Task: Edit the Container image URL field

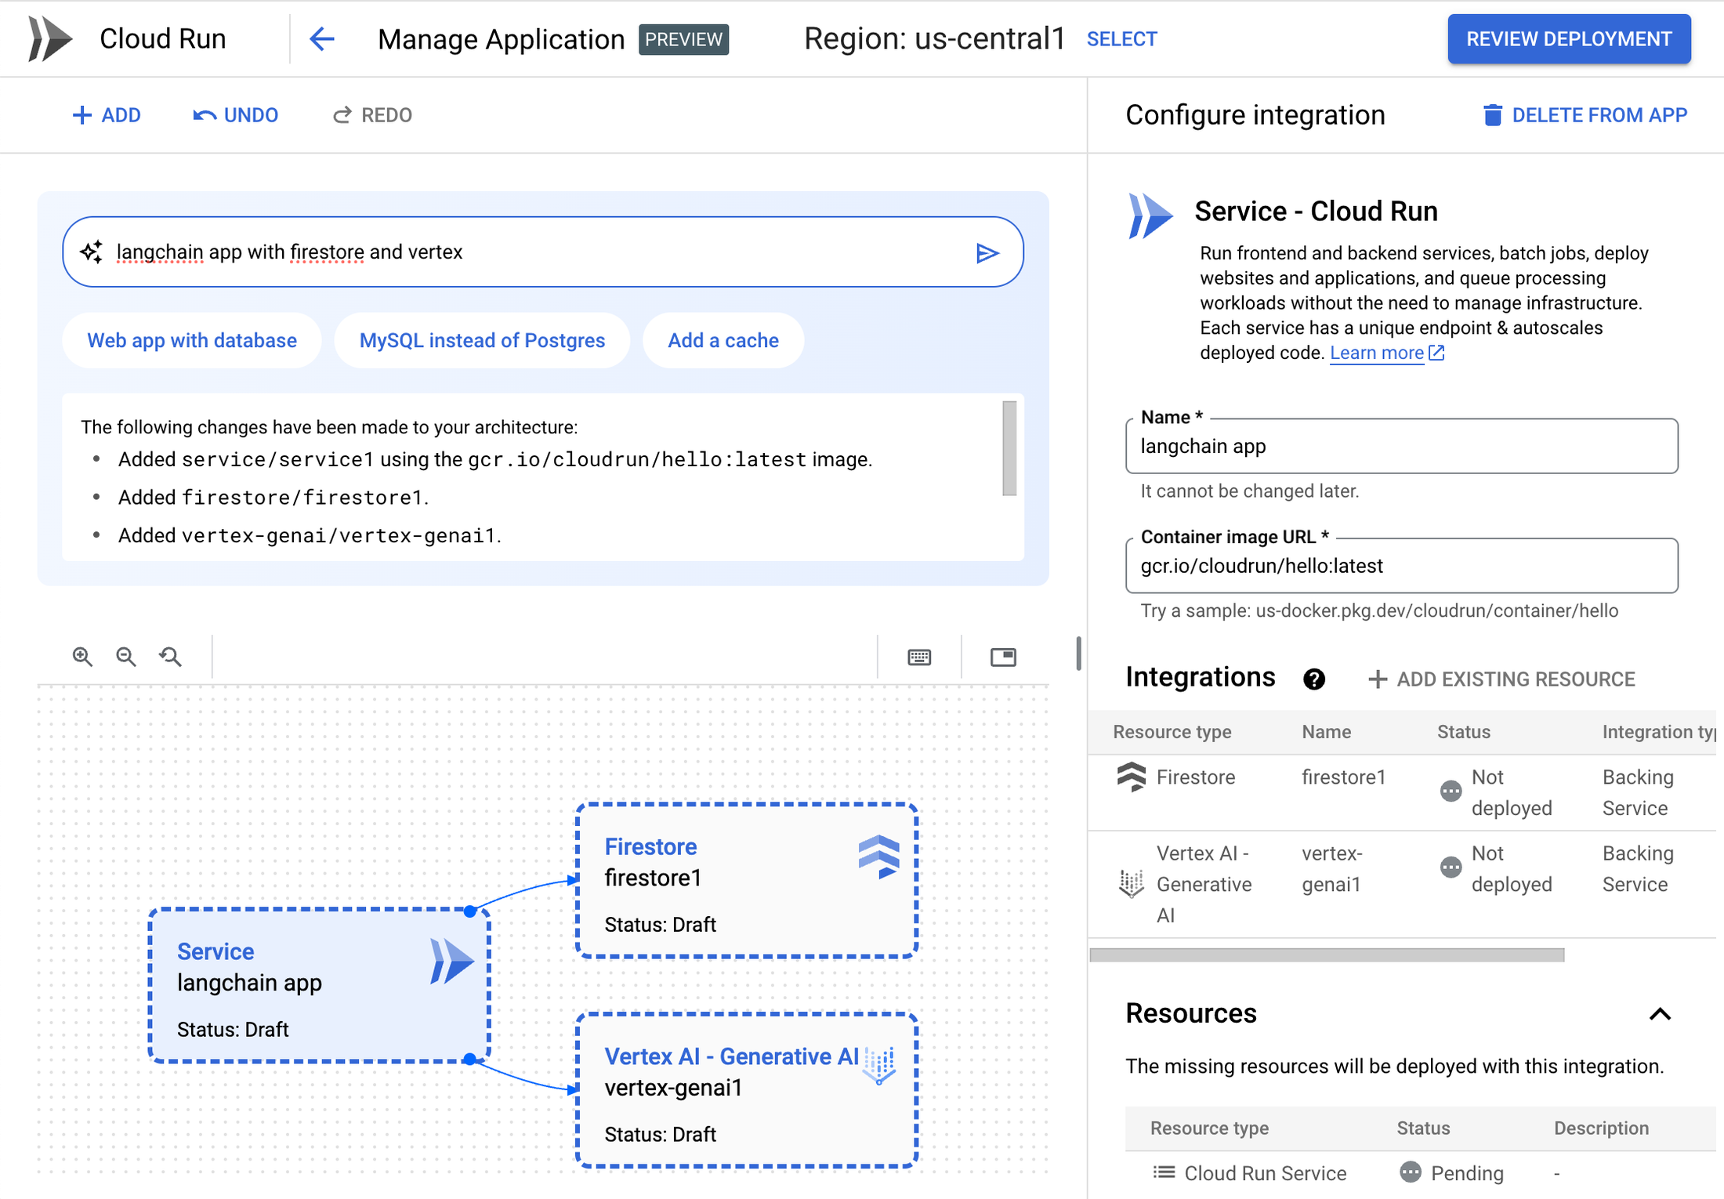Action: point(1402,566)
